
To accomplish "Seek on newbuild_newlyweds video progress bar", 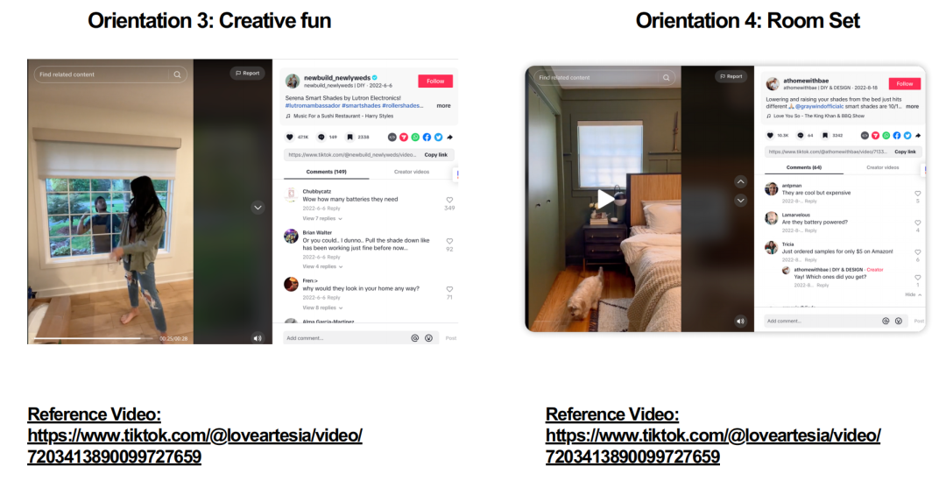I will [94, 338].
